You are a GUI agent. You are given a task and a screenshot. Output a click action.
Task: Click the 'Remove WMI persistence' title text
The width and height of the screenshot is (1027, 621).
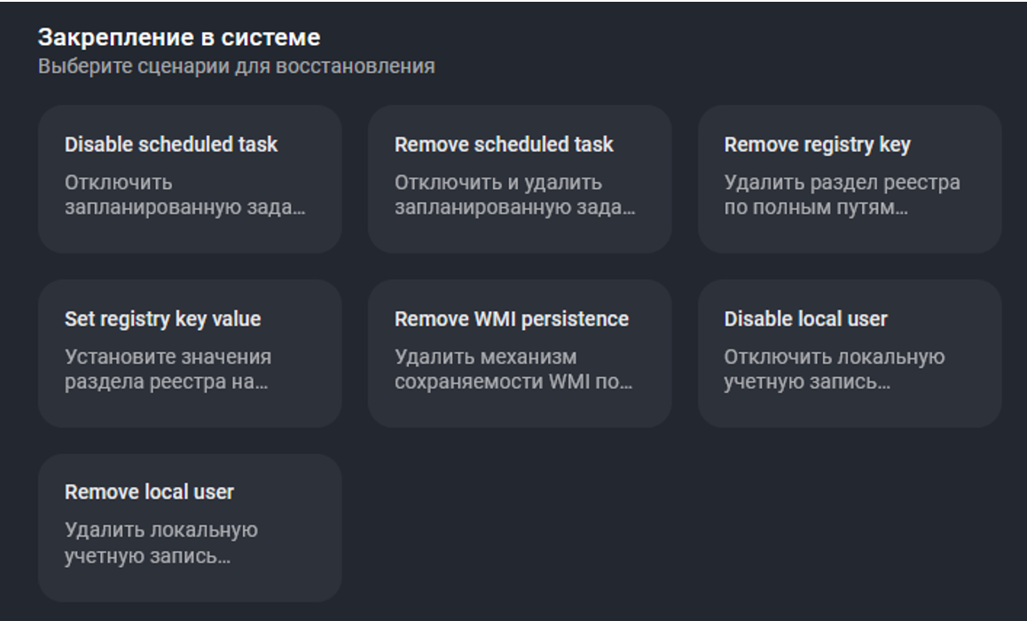pyautogui.click(x=511, y=319)
